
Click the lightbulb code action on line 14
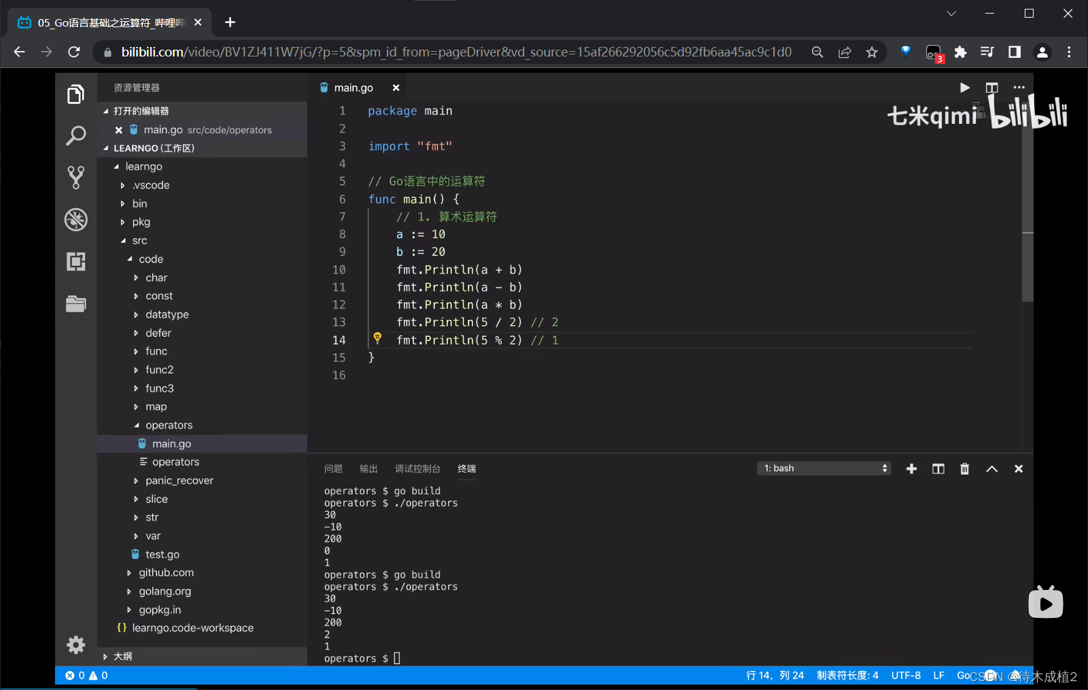pos(377,338)
